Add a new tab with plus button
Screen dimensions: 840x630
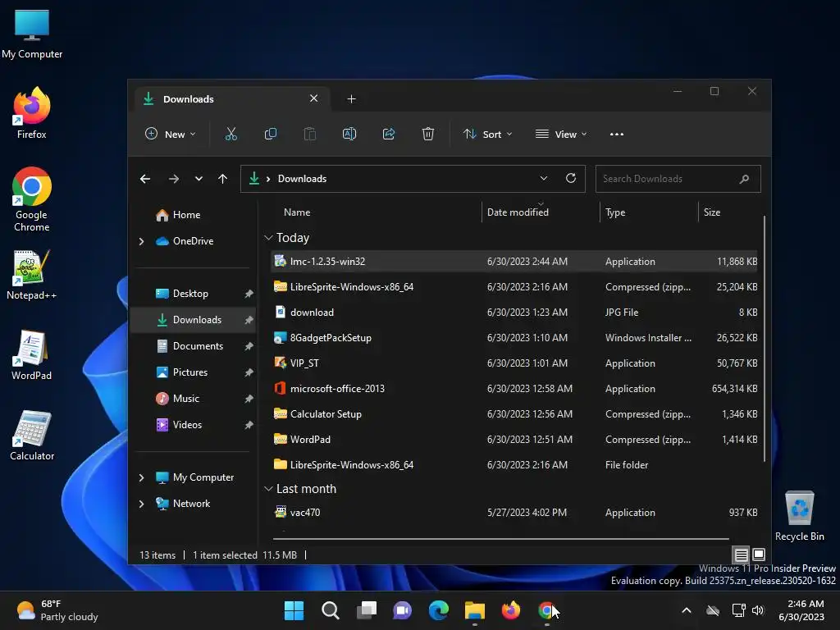[x=351, y=98]
